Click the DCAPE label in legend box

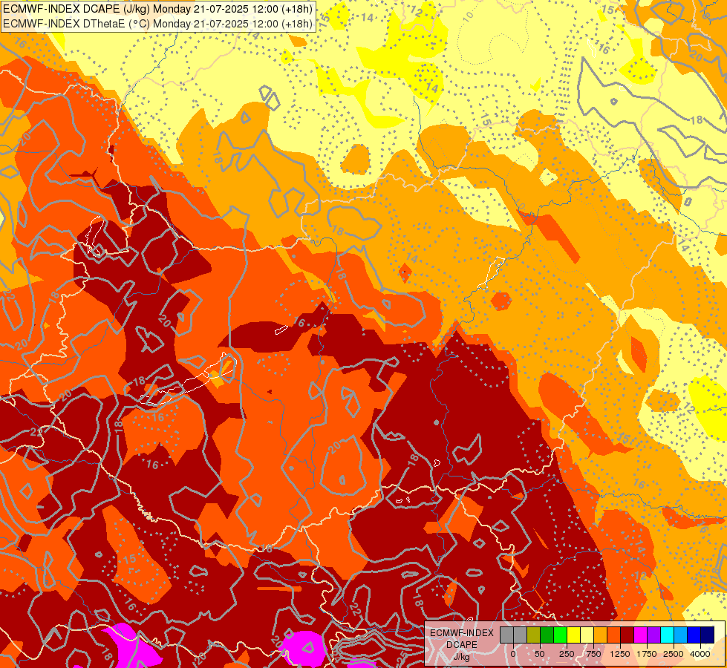(x=462, y=645)
